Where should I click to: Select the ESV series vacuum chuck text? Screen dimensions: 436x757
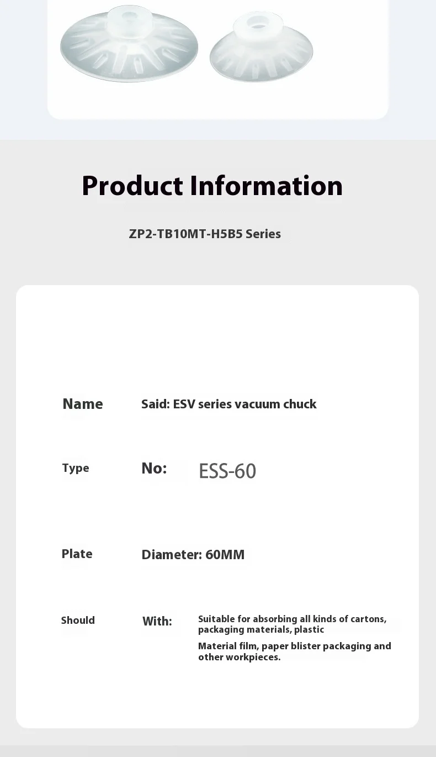pos(244,404)
